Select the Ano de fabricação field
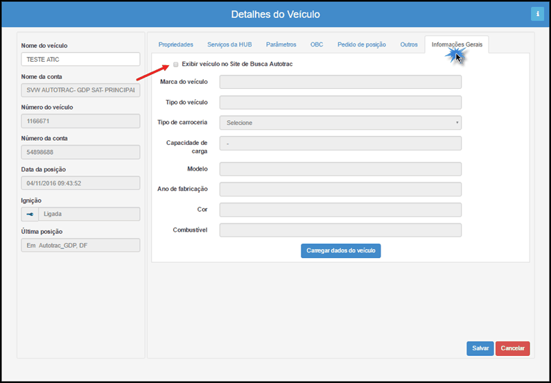 [x=340, y=189]
